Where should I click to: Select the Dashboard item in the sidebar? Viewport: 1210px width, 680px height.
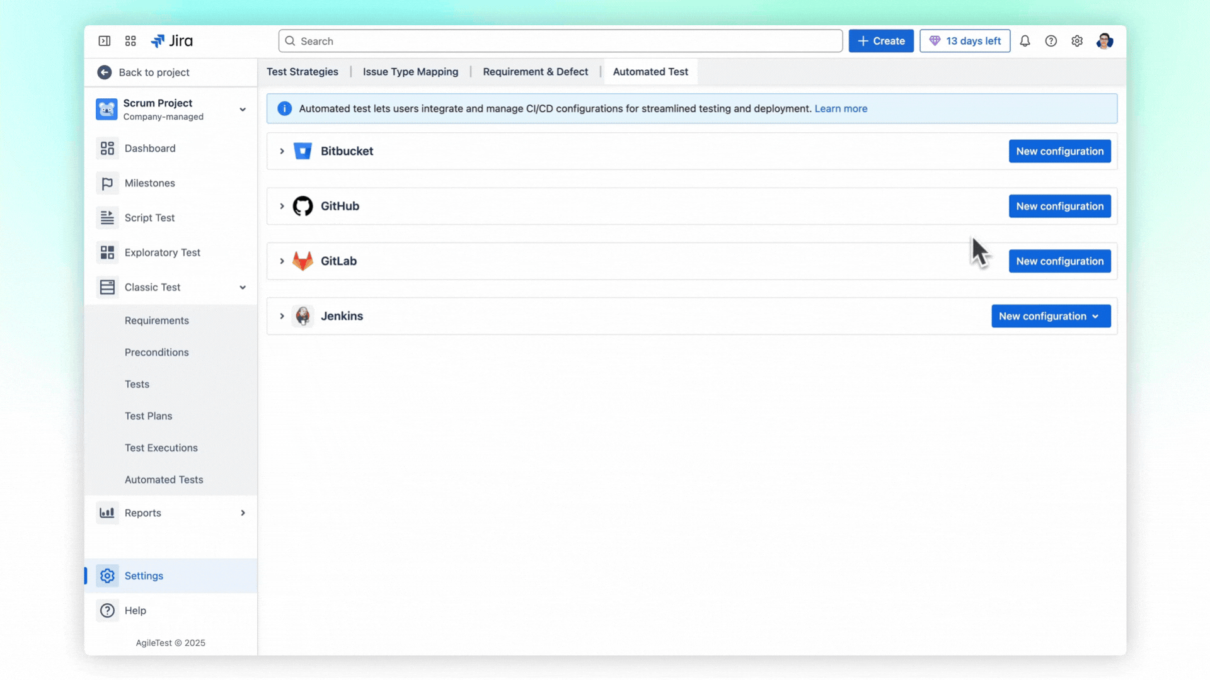[x=149, y=148]
